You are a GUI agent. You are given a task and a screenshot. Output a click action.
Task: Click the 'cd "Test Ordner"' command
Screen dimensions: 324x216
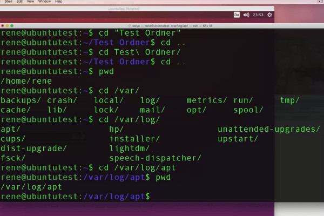[x=140, y=33]
